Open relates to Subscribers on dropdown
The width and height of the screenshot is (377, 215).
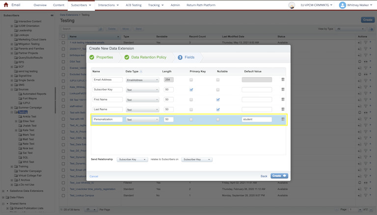197,160
